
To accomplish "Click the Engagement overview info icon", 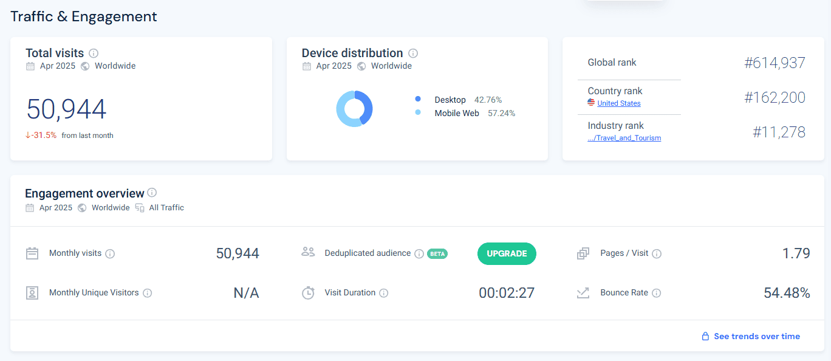I will click(x=152, y=193).
